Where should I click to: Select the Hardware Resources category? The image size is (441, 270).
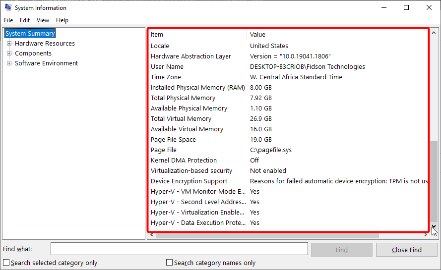(x=45, y=43)
